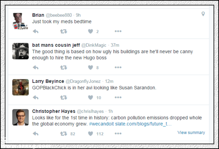The height and width of the screenshot is (149, 219).
Task: Like Christopher Hayes' tweet with 112 likes
Action: (91, 134)
